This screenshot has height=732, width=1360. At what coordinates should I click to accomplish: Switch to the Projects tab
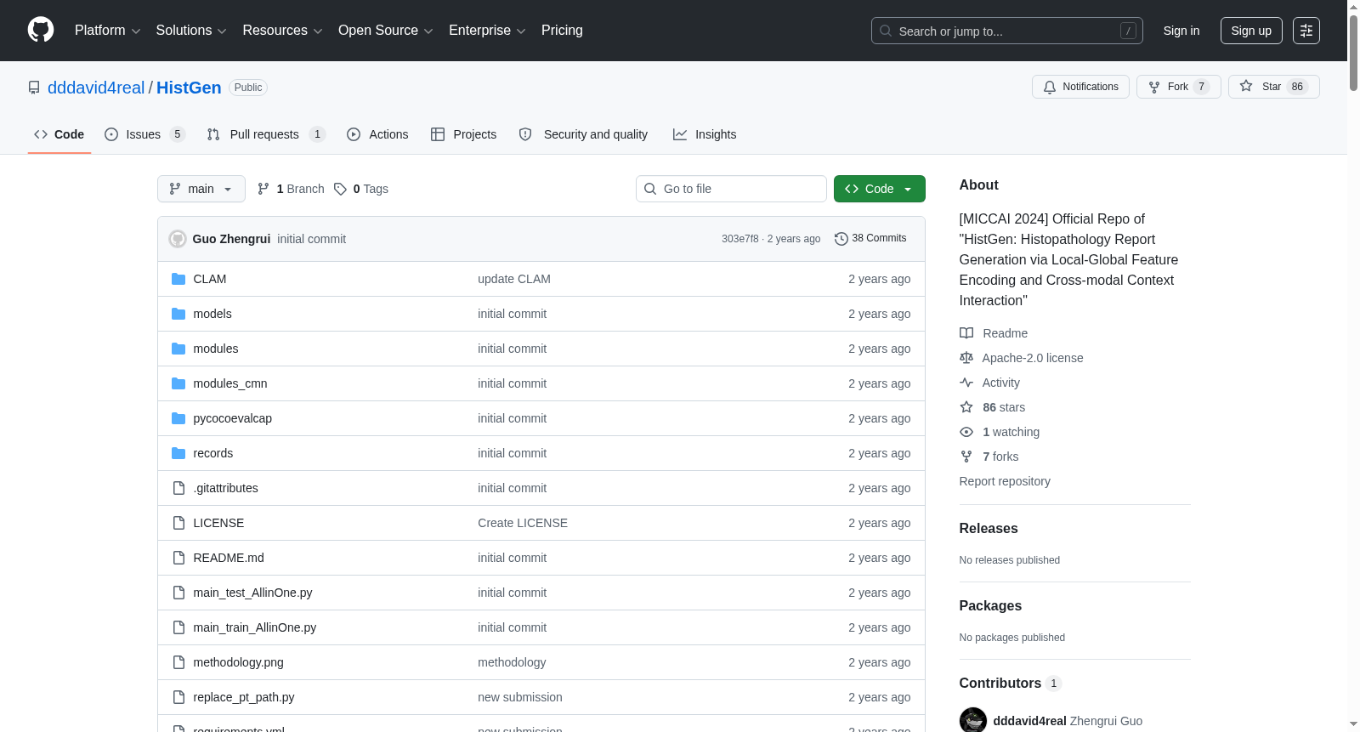click(x=464, y=134)
